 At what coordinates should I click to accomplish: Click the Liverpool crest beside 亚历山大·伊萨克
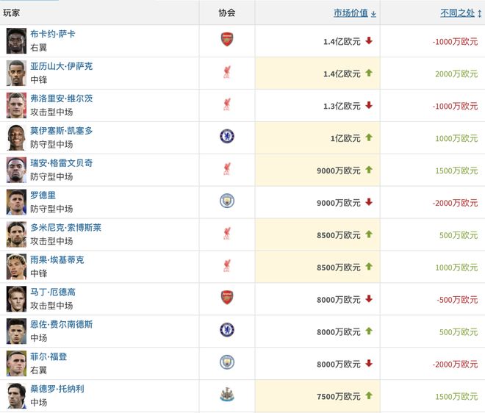(227, 72)
